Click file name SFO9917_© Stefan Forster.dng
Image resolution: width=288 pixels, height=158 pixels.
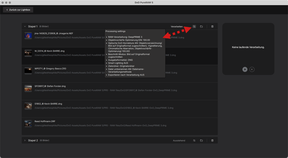50,86
